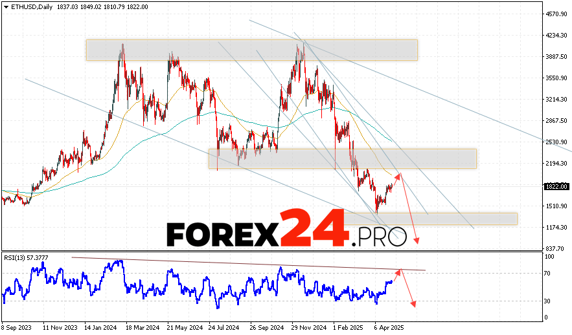Select the brown RSI descending trendline
Screen dimensions: 572x335
point(246,263)
